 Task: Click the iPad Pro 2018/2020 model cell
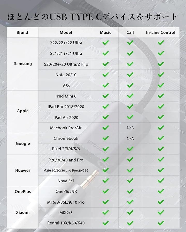[66, 106]
